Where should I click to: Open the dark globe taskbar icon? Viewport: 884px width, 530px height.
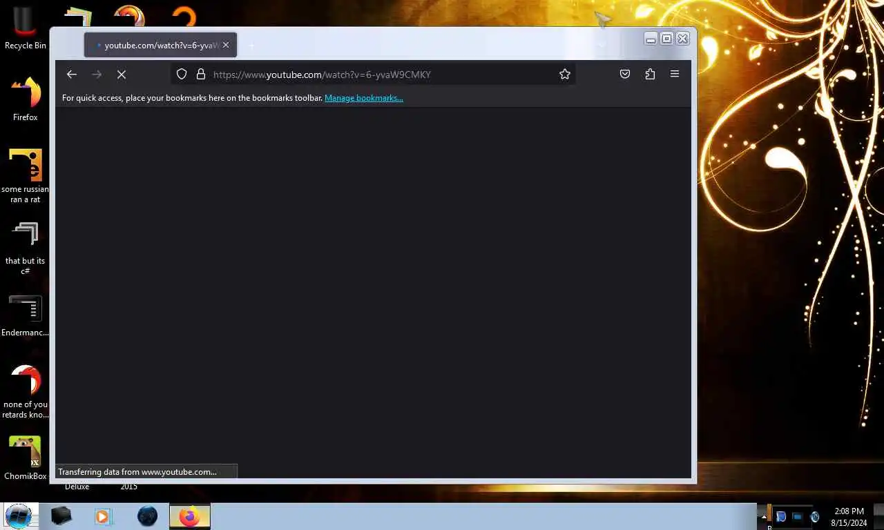pyautogui.click(x=147, y=516)
